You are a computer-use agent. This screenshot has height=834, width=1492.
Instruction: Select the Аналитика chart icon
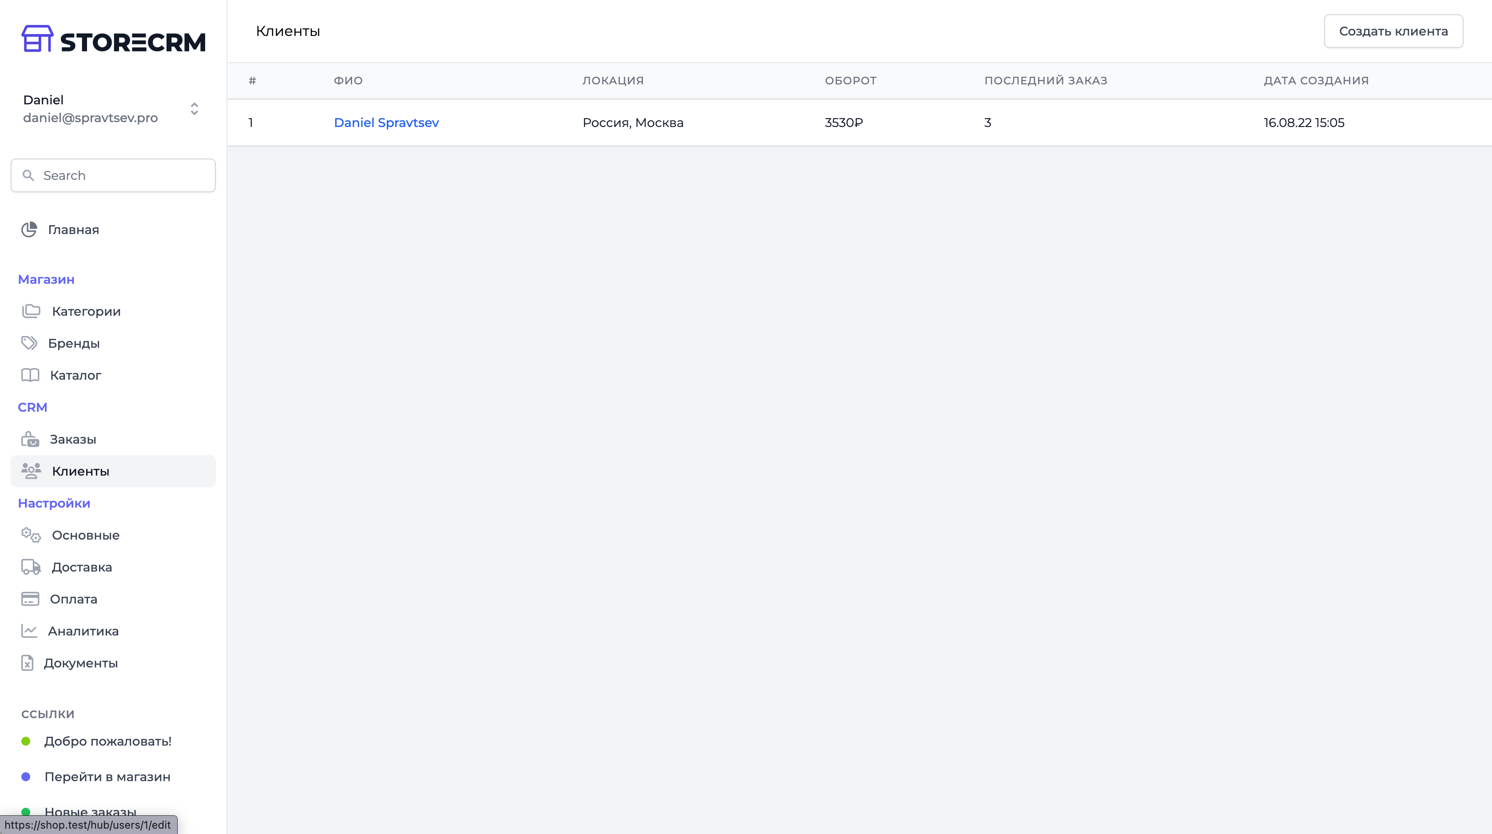point(30,631)
